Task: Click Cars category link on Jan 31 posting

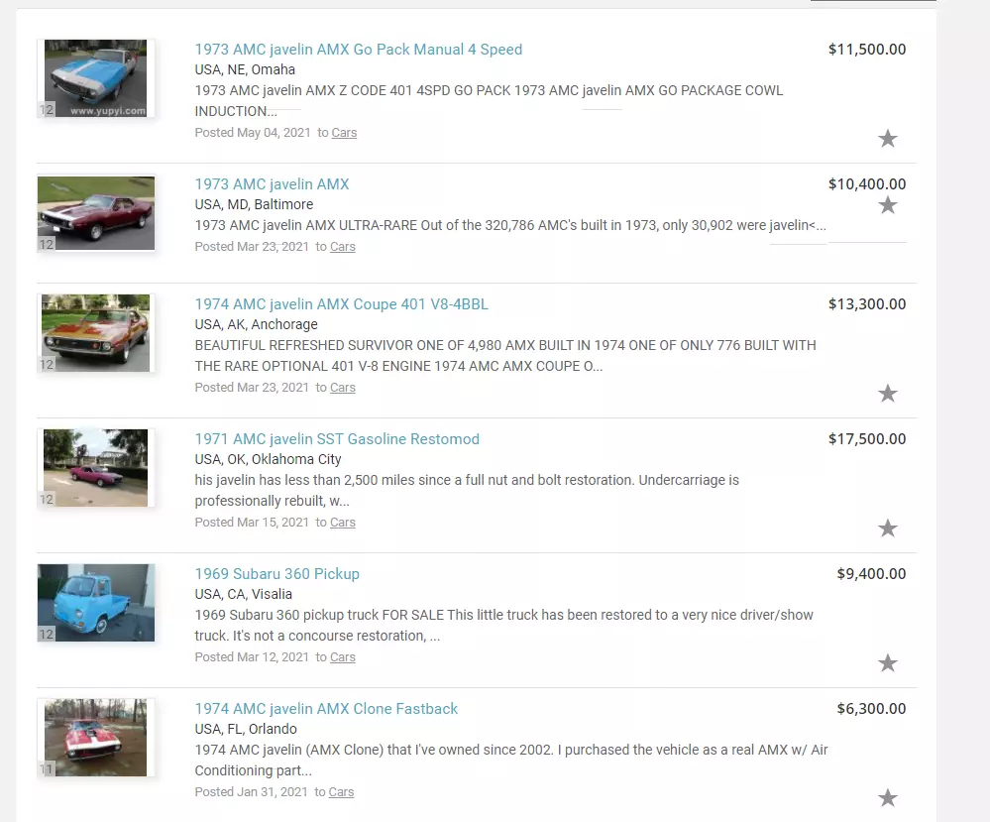Action: [341, 791]
